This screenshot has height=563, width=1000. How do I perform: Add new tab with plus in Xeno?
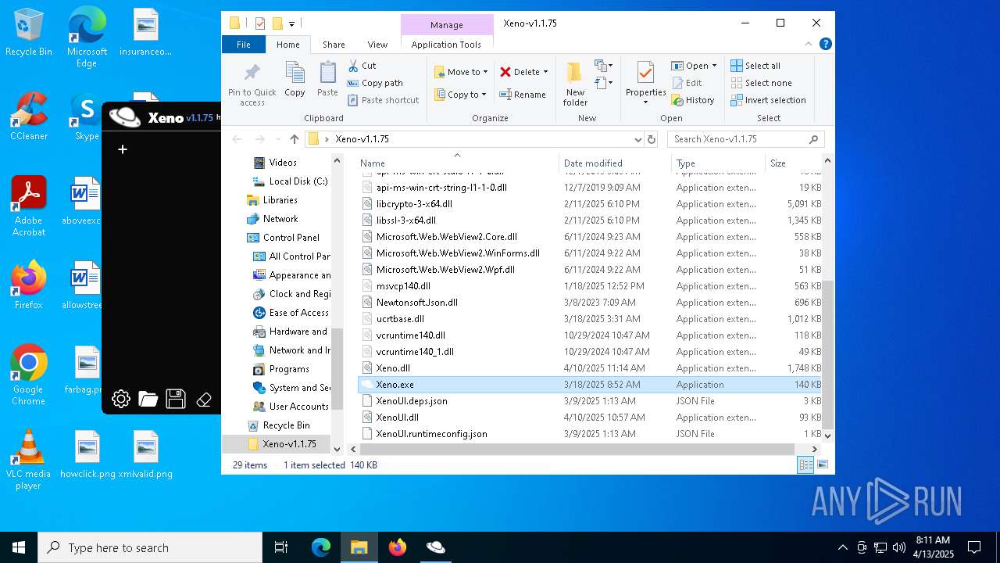coord(122,149)
